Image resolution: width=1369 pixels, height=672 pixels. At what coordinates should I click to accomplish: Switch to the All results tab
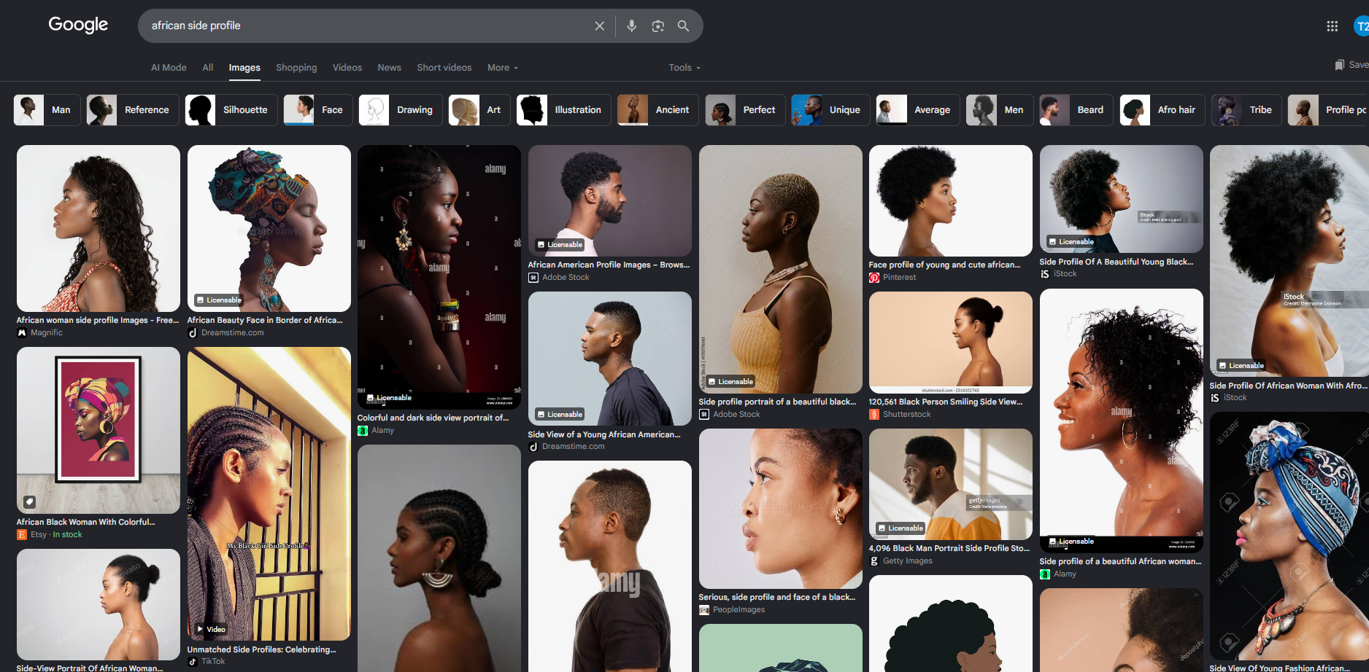coord(208,68)
